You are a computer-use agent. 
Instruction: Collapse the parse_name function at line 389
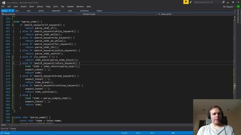click(14, 117)
